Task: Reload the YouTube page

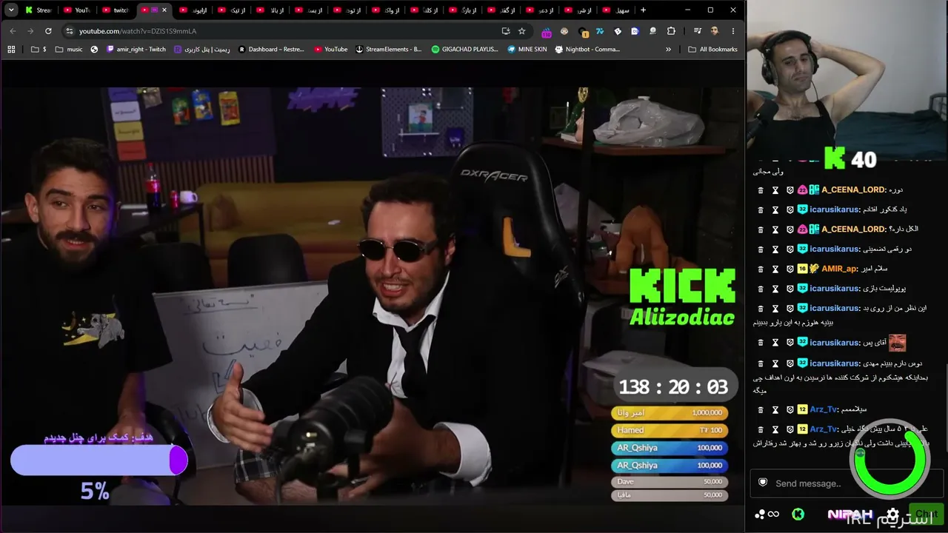Action: pos(48,31)
